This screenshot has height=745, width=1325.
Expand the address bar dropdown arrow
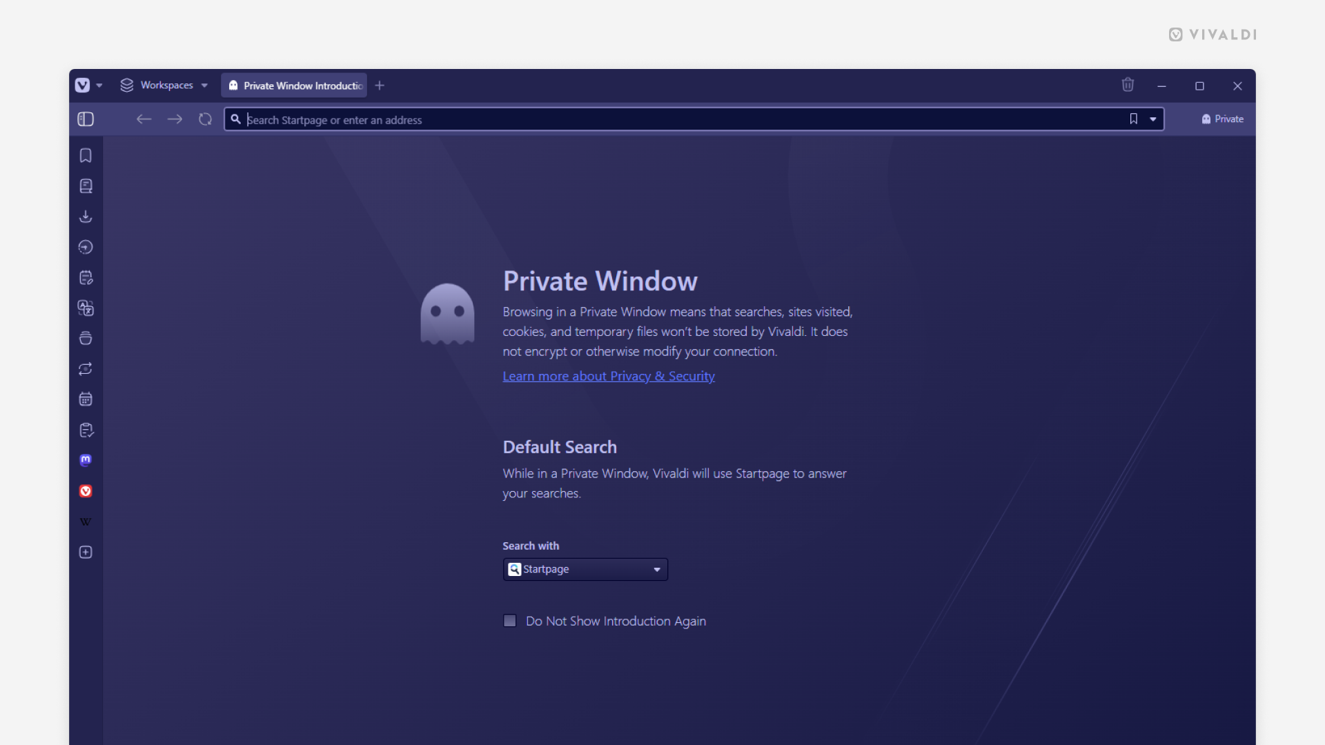pos(1153,119)
